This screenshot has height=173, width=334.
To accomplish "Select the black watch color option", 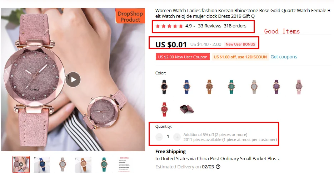I will 164,87.
